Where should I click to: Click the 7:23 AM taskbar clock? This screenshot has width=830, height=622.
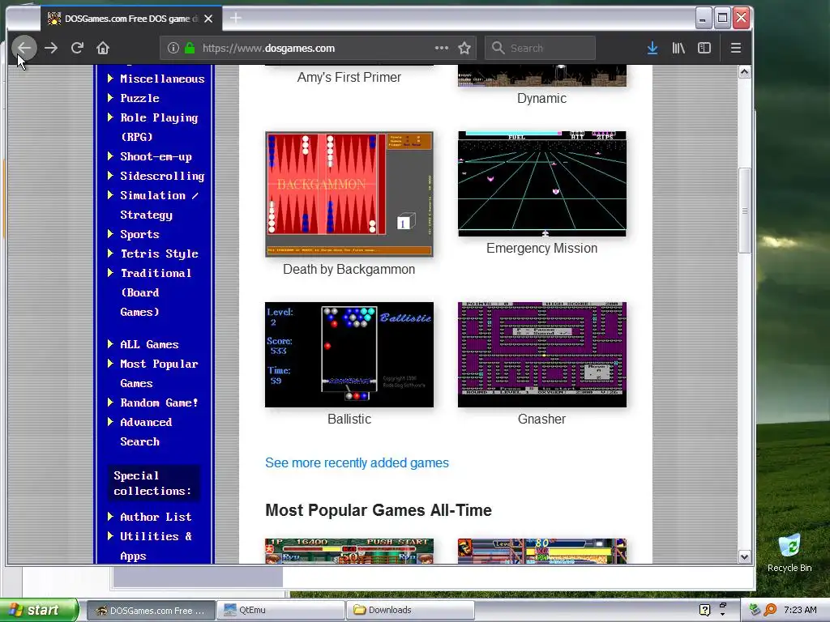tap(800, 610)
